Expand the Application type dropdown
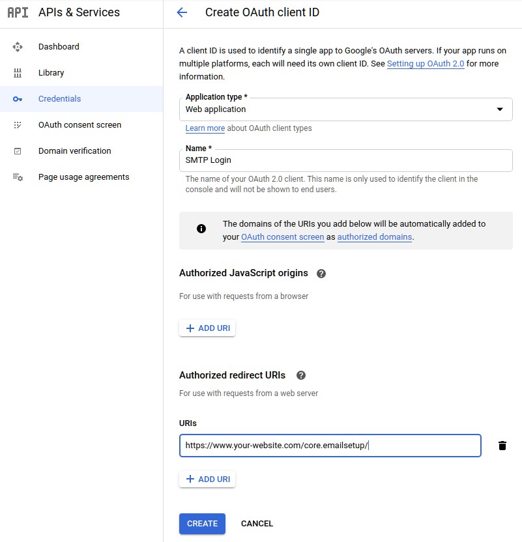 tap(345, 109)
